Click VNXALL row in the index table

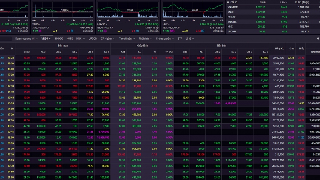point(232,21)
